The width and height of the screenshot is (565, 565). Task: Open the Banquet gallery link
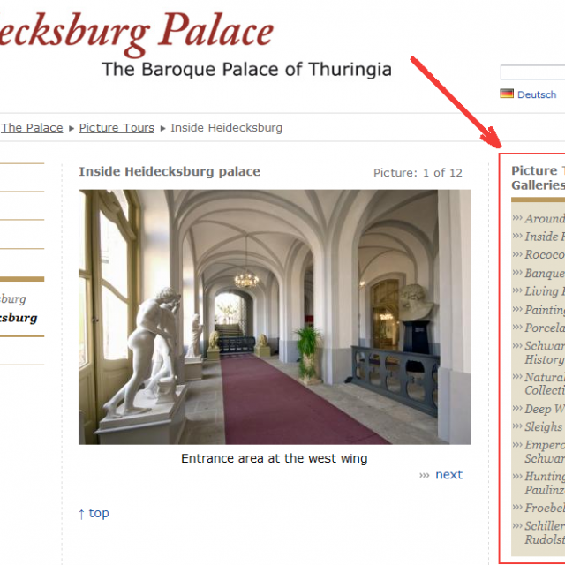(544, 273)
